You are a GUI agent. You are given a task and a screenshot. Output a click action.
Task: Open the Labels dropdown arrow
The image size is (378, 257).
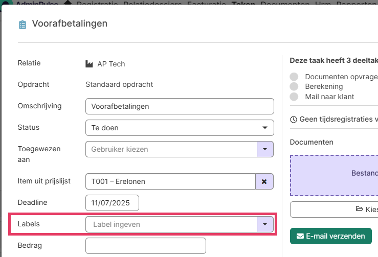264,224
